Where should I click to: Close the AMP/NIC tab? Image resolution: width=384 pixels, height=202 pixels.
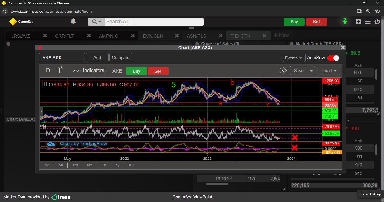(x=133, y=36)
